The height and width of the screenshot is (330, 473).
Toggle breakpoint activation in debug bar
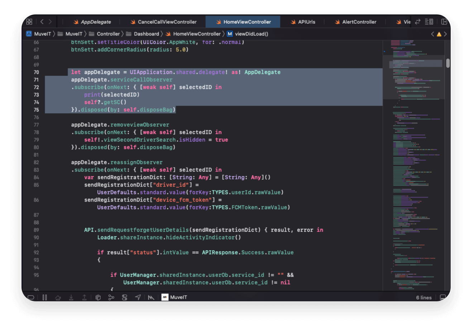click(31, 297)
